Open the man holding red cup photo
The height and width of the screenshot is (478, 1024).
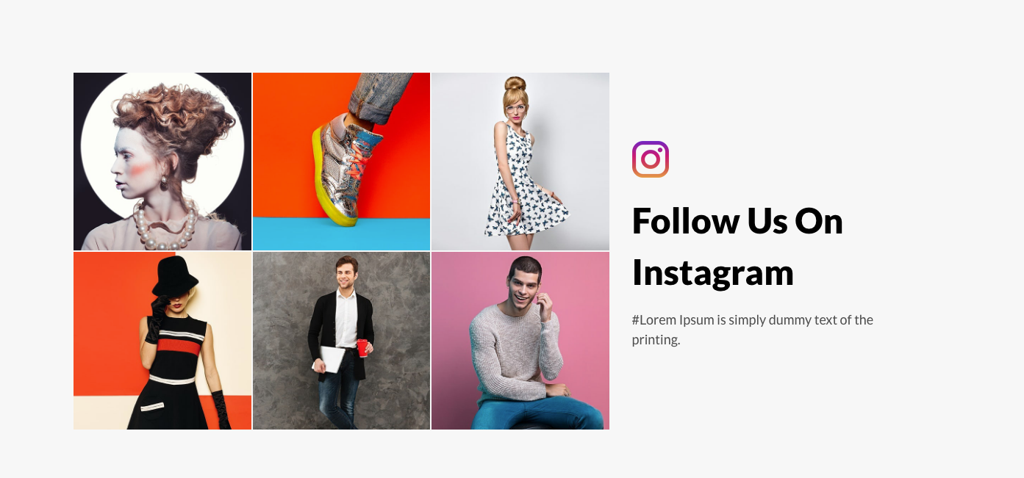341,341
